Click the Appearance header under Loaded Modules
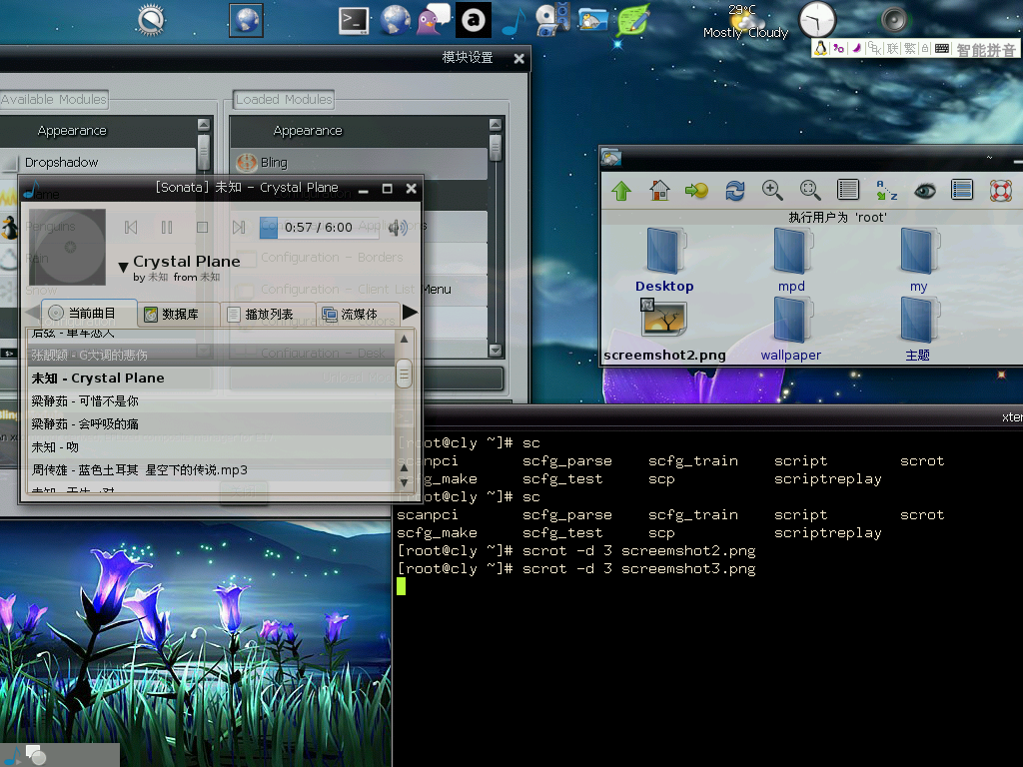 pyautogui.click(x=308, y=131)
